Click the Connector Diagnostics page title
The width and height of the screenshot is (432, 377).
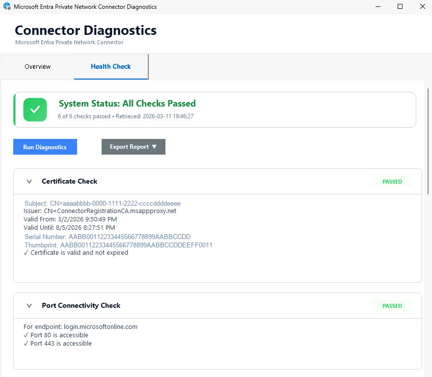[x=86, y=30]
